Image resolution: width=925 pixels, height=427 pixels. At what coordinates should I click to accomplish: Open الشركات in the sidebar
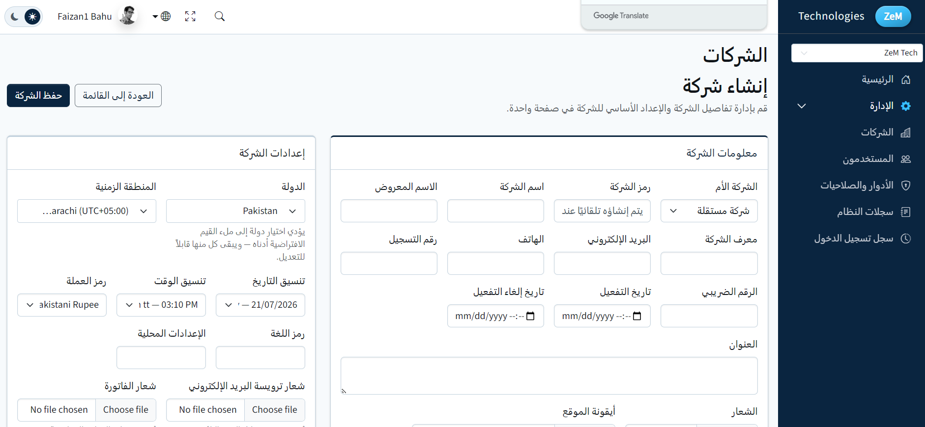coord(877,133)
